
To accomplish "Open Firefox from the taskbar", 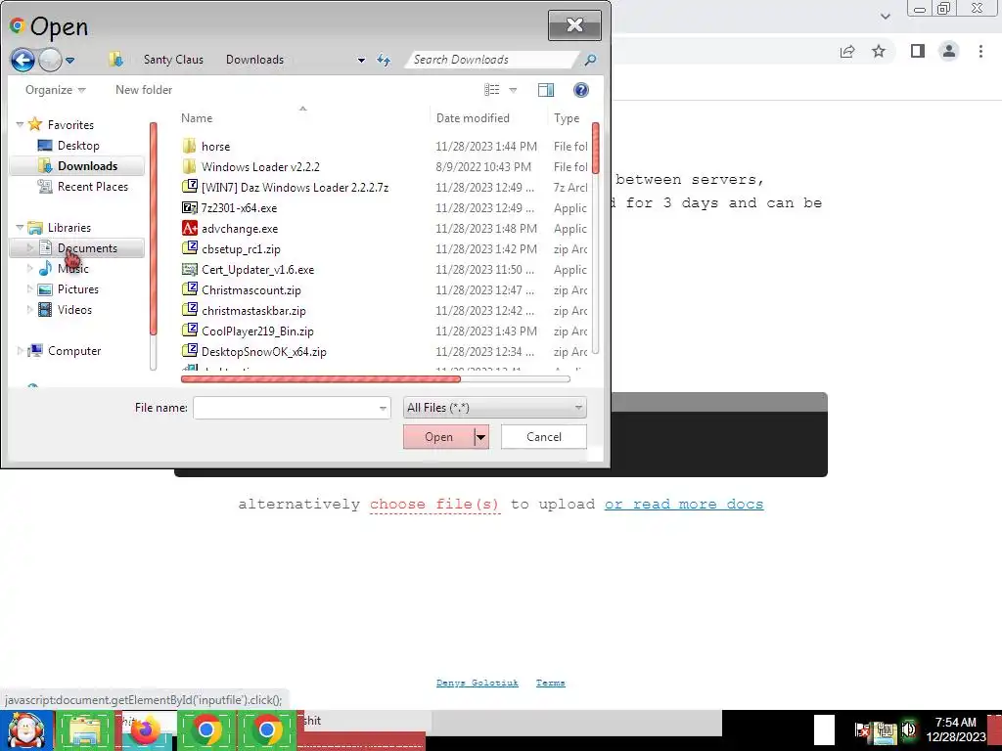I will 146,730.
